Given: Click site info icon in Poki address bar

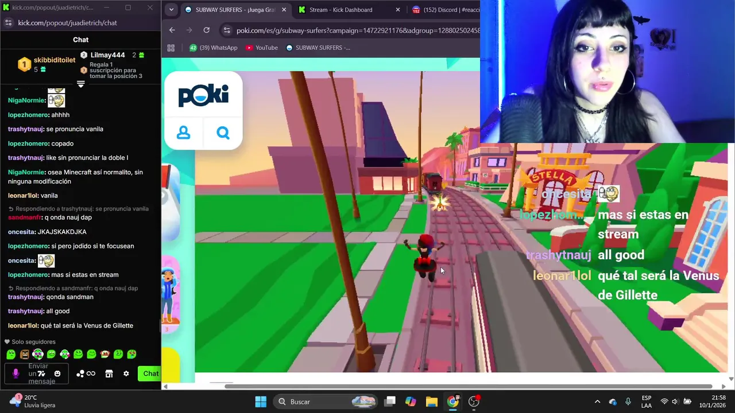Looking at the screenshot, I should (227, 30).
